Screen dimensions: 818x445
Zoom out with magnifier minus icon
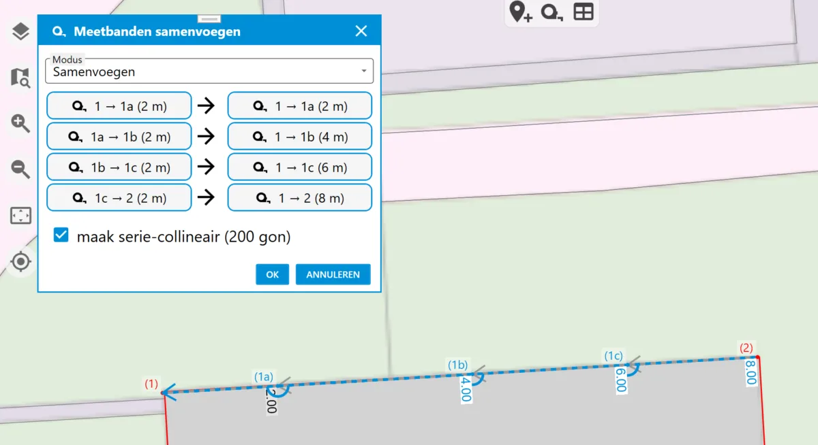point(20,169)
